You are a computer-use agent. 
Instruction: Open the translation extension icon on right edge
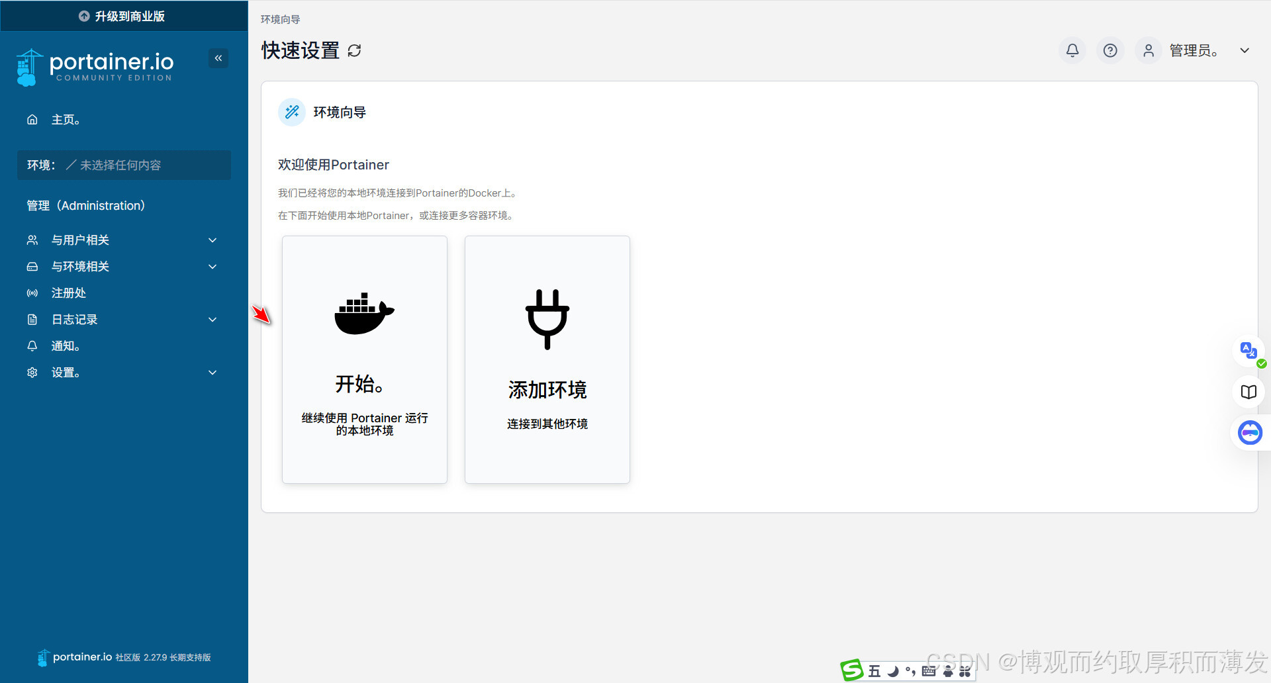(1249, 351)
